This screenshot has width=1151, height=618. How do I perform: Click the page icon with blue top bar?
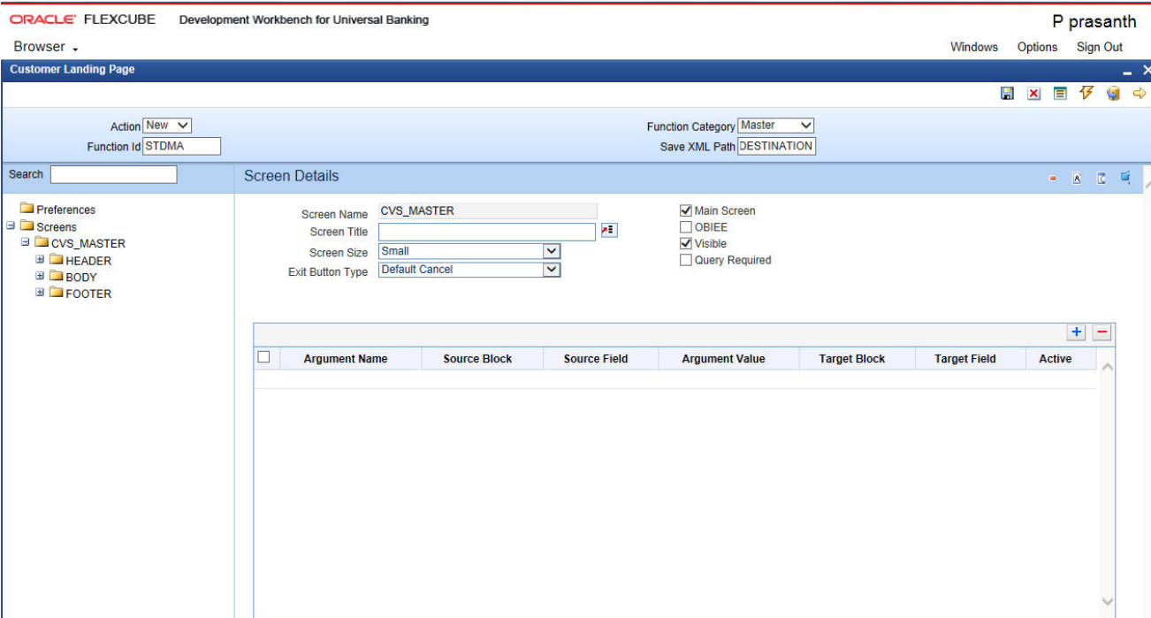(1101, 179)
